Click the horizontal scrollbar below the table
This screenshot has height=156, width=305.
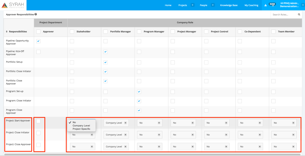pyautogui.click(x=152, y=155)
